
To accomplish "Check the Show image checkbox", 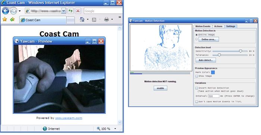I will tap(196, 76).
